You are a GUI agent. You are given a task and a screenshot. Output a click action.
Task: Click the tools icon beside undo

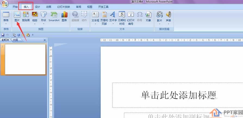tap(14, 35)
